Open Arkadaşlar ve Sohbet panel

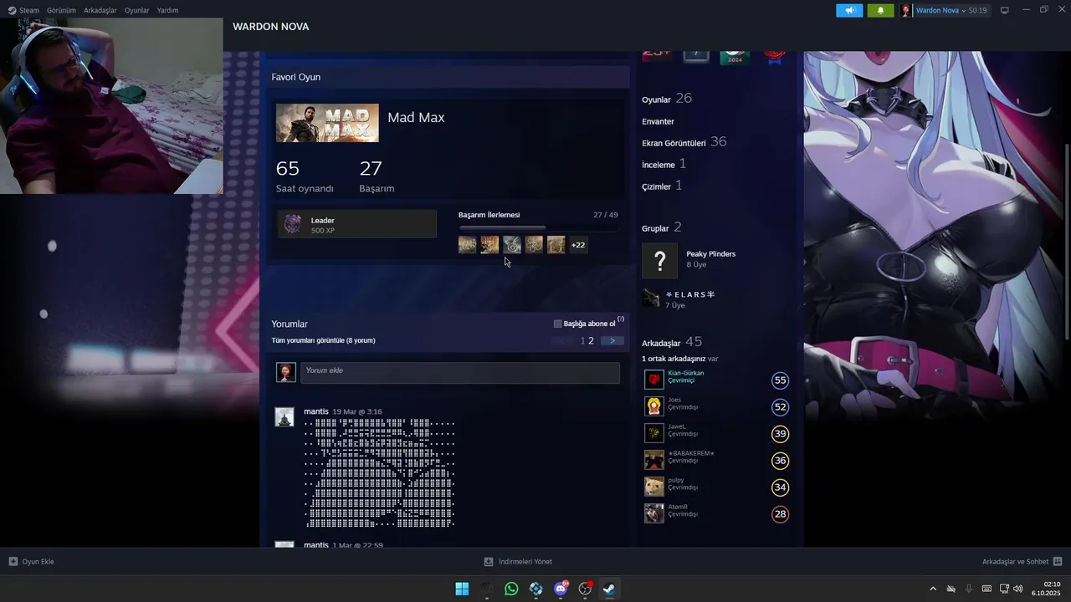click(x=1022, y=562)
